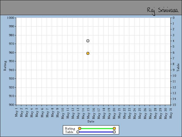Select the 'Table' legend label

click(x=69, y=132)
